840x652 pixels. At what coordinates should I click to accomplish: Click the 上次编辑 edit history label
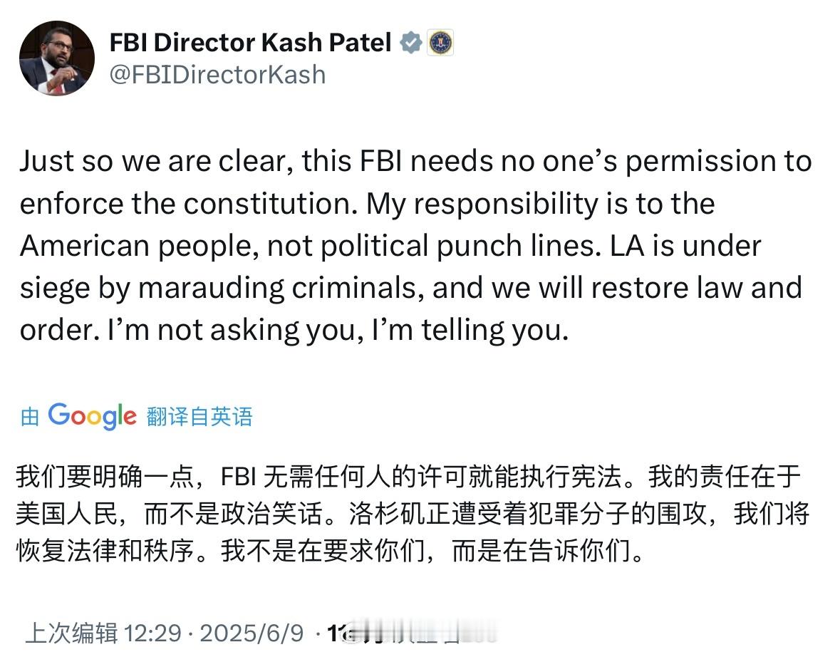click(72, 633)
